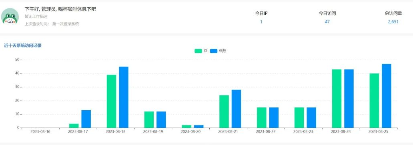Click the 2023-08-22 axis date label

click(x=266, y=131)
